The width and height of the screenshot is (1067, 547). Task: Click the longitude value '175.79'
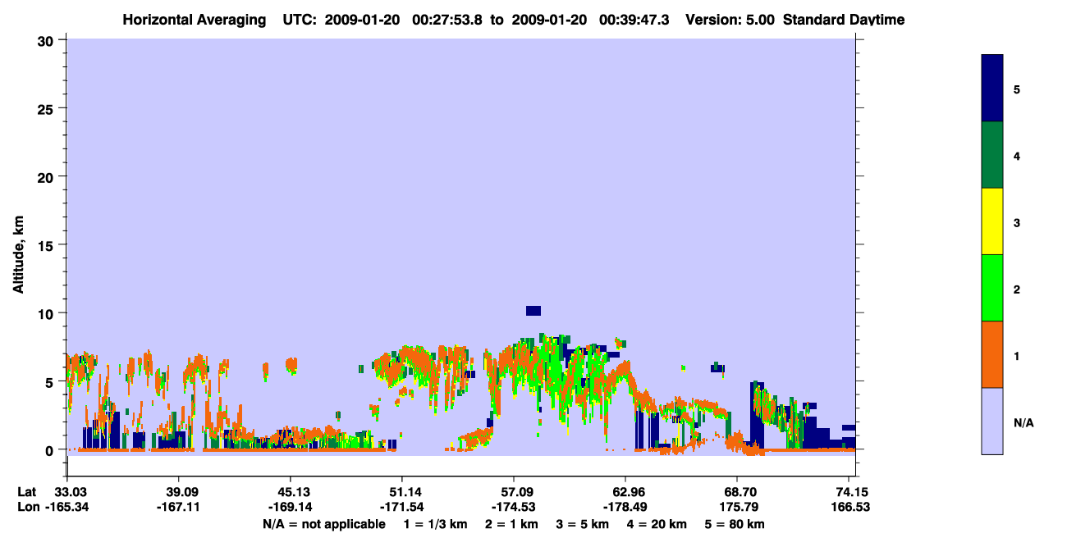(737, 508)
